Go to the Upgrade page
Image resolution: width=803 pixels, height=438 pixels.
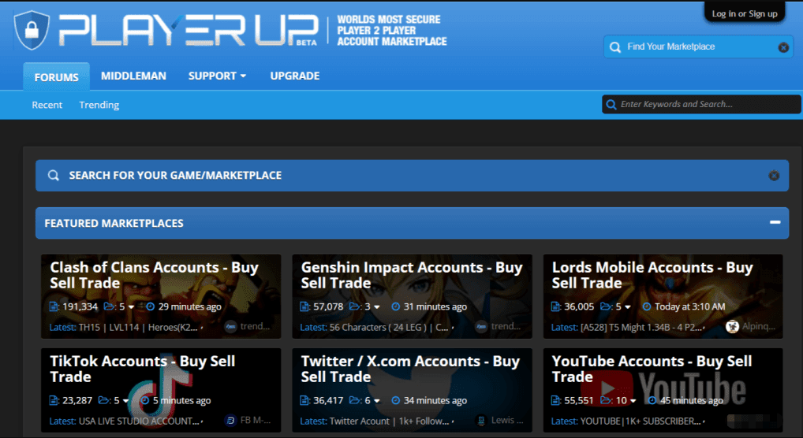294,76
